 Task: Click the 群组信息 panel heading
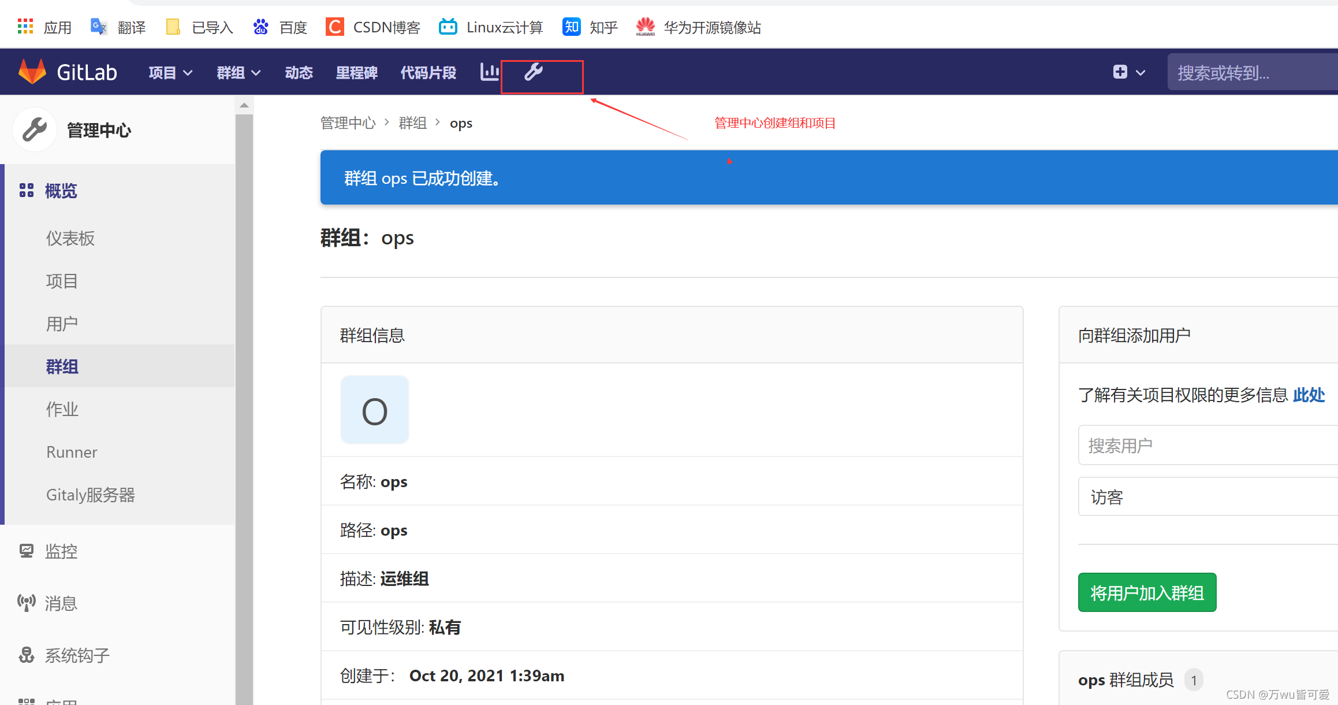[372, 335]
